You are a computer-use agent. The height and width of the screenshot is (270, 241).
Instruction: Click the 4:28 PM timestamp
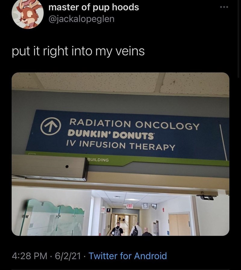30,256
